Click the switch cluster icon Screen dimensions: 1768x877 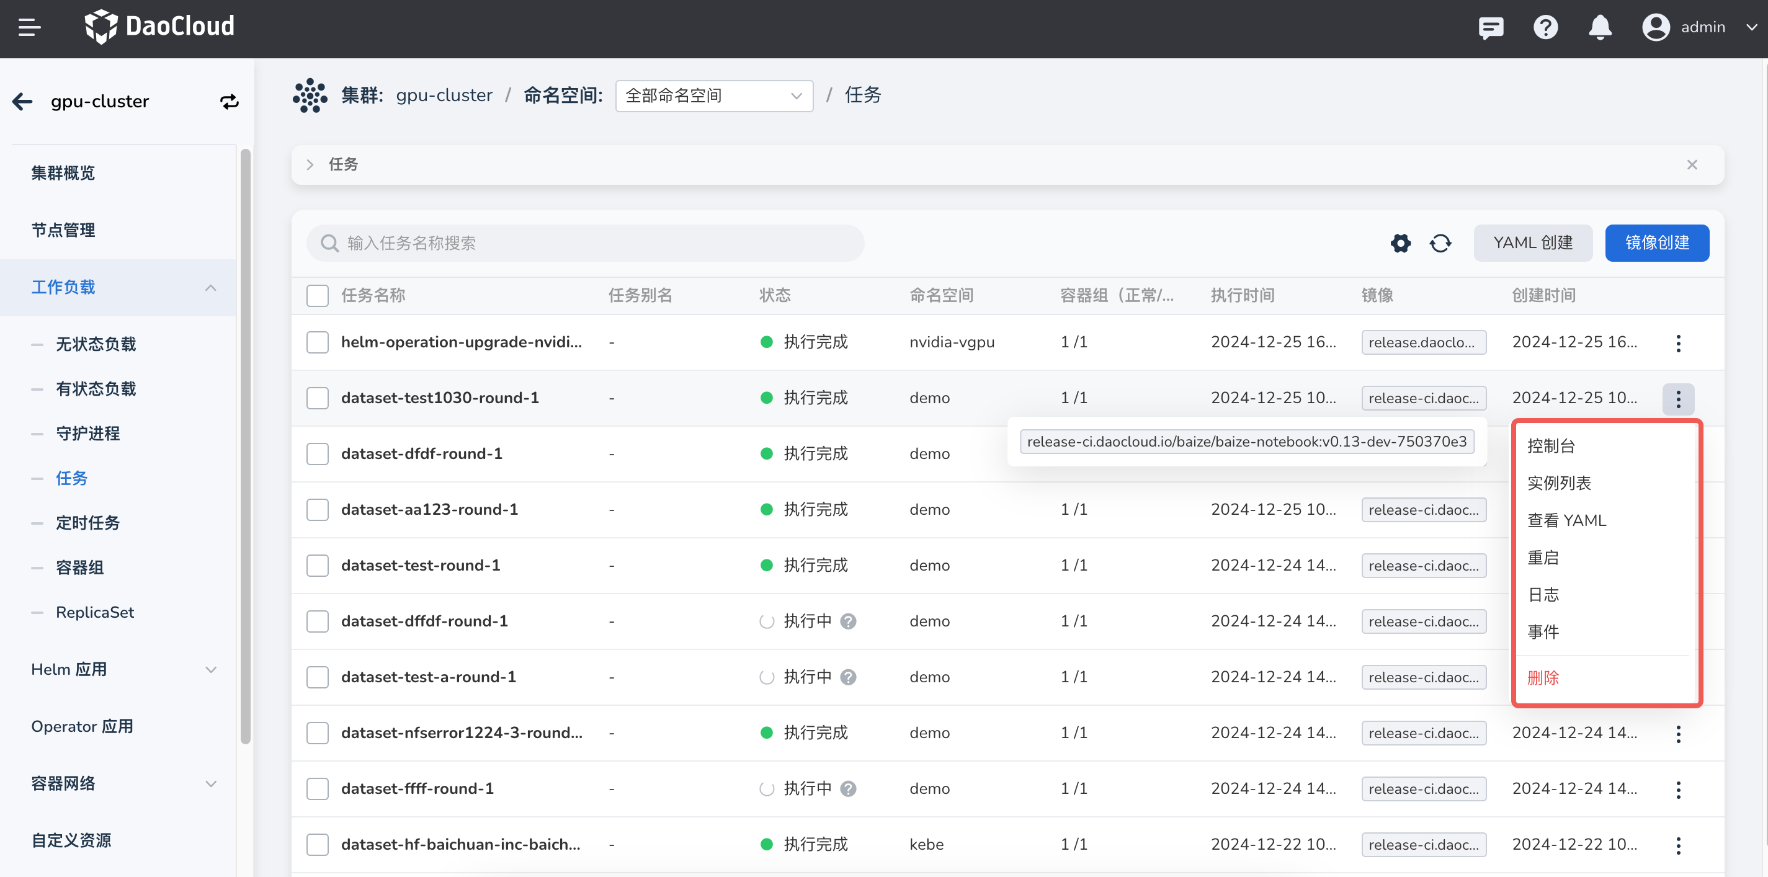pos(230,102)
